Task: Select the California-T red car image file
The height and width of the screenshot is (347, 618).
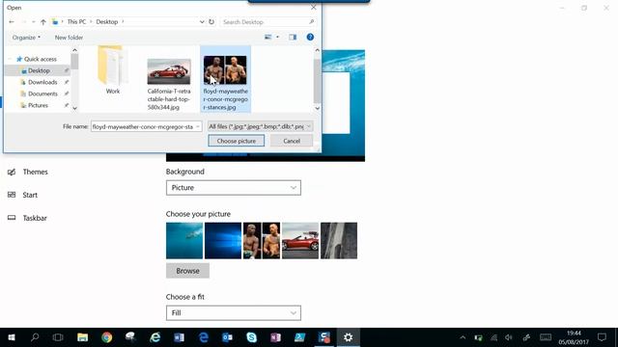Action: point(169,84)
